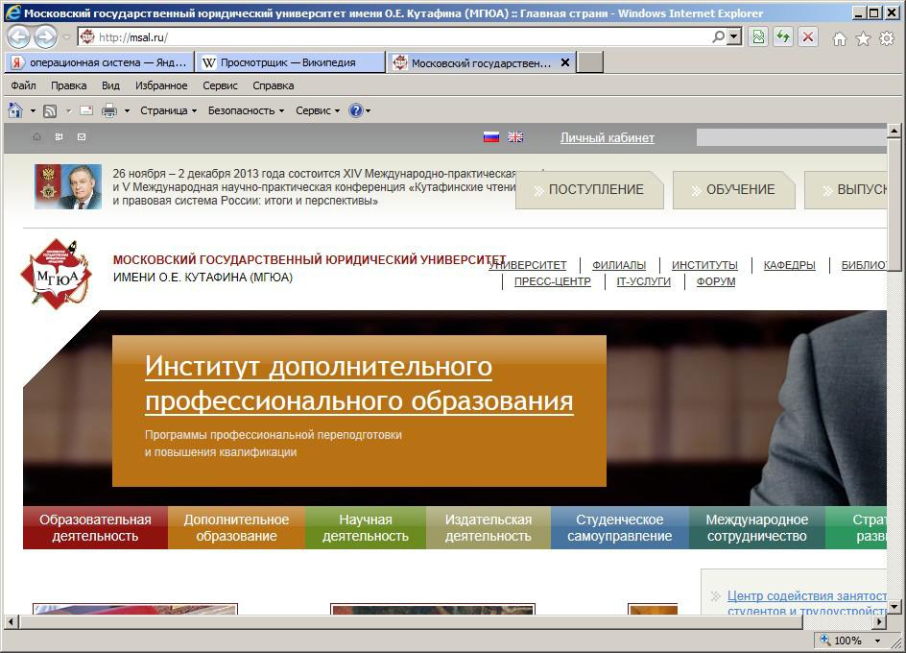Screen dimensions: 906x653
Task: Open Tools gear icon
Action: point(887,38)
